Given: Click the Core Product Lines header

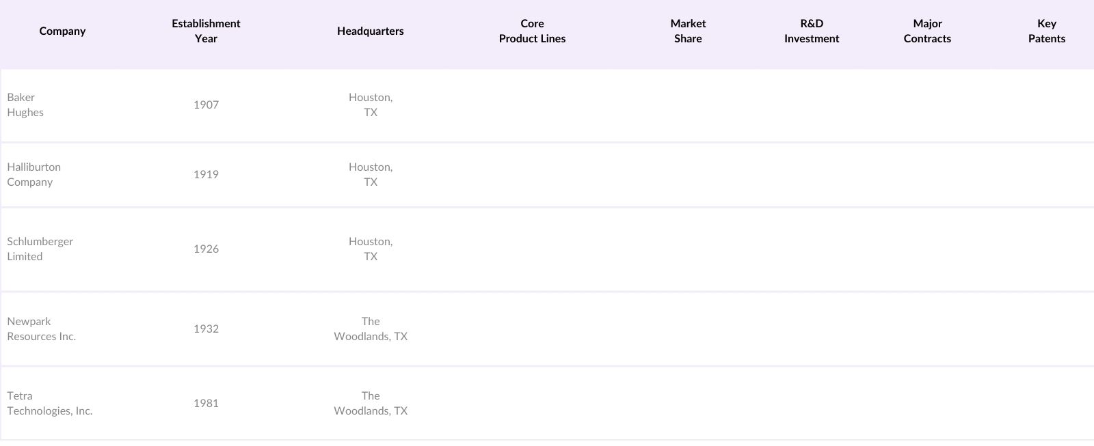Looking at the screenshot, I should (x=532, y=31).
